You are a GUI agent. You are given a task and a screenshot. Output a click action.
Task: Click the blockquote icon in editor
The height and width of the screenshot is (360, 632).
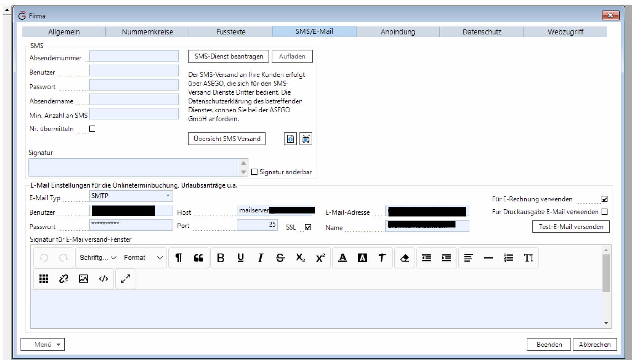pyautogui.click(x=199, y=258)
